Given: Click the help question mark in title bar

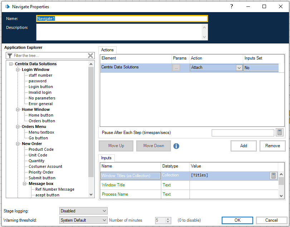Looking at the screenshot, I should (232, 6).
